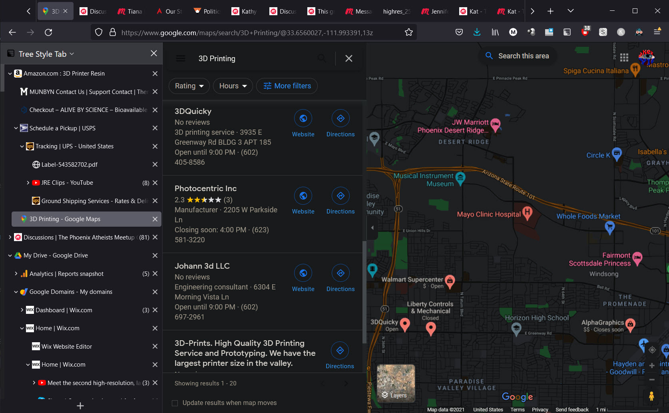Expand Analytics Reports snapshot tab group
The width and height of the screenshot is (669, 413).
click(x=16, y=274)
